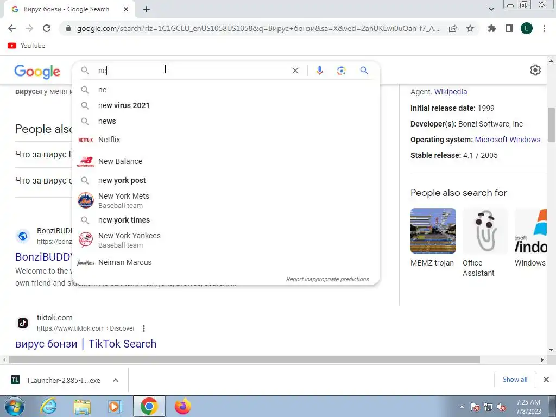
Task: Open the MEMZ trojan thumbnail
Action: coord(433,231)
